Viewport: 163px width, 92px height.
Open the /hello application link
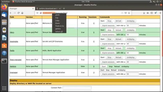pyautogui.click(x=12, y=51)
